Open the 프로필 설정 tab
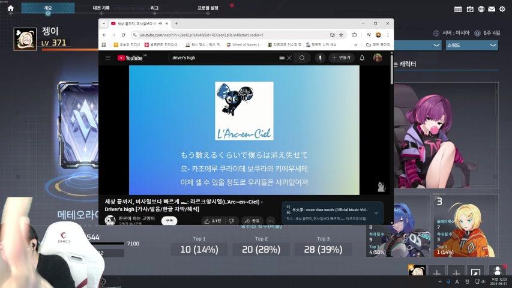The width and height of the screenshot is (512, 288). [x=208, y=8]
